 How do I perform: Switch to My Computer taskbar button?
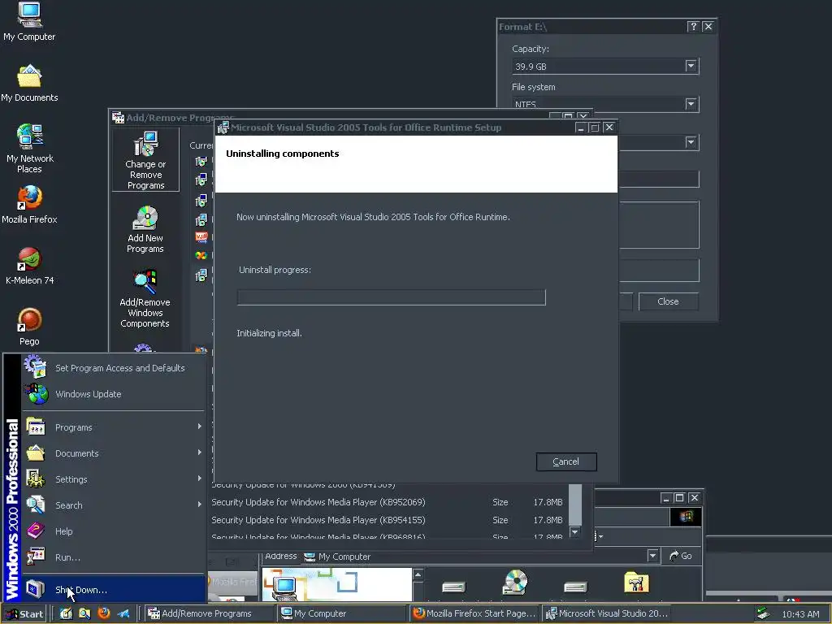[342, 613]
